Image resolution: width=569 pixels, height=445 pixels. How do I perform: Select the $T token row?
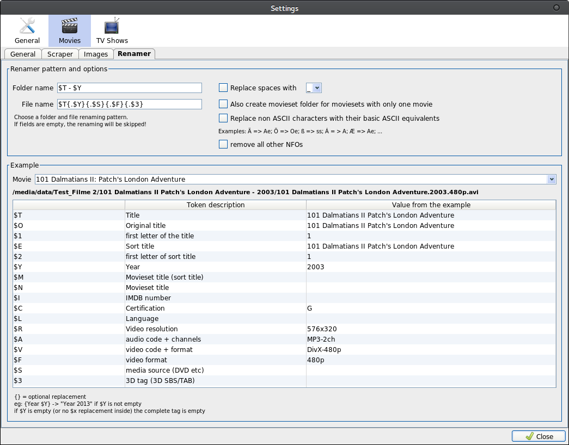284,215
